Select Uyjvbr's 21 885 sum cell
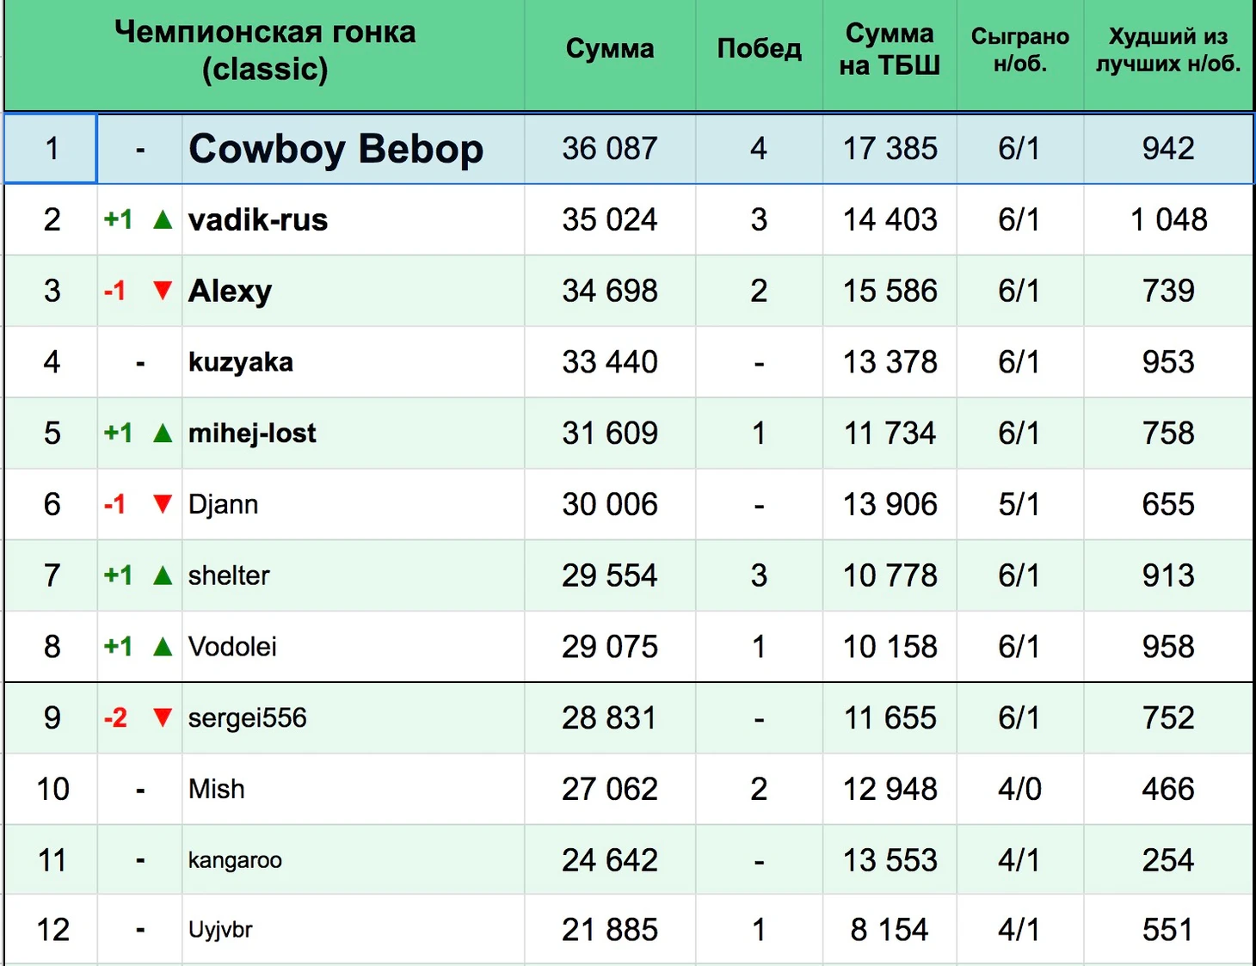 (610, 930)
